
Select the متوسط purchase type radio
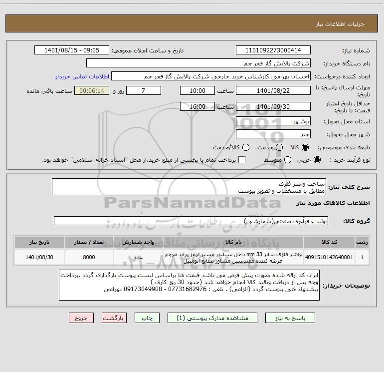(288, 160)
